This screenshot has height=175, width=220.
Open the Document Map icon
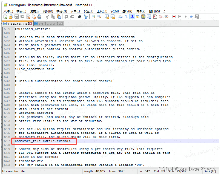tap(143, 16)
